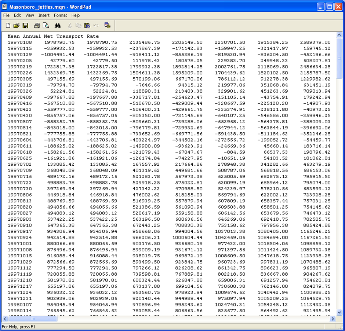Insert Date/Time via toolbar icon
The width and height of the screenshot is (345, 331).
click(x=108, y=26)
